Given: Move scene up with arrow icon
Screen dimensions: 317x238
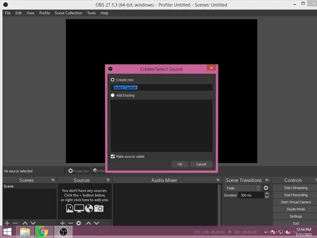Looking at the screenshot, I should click(x=25, y=223).
